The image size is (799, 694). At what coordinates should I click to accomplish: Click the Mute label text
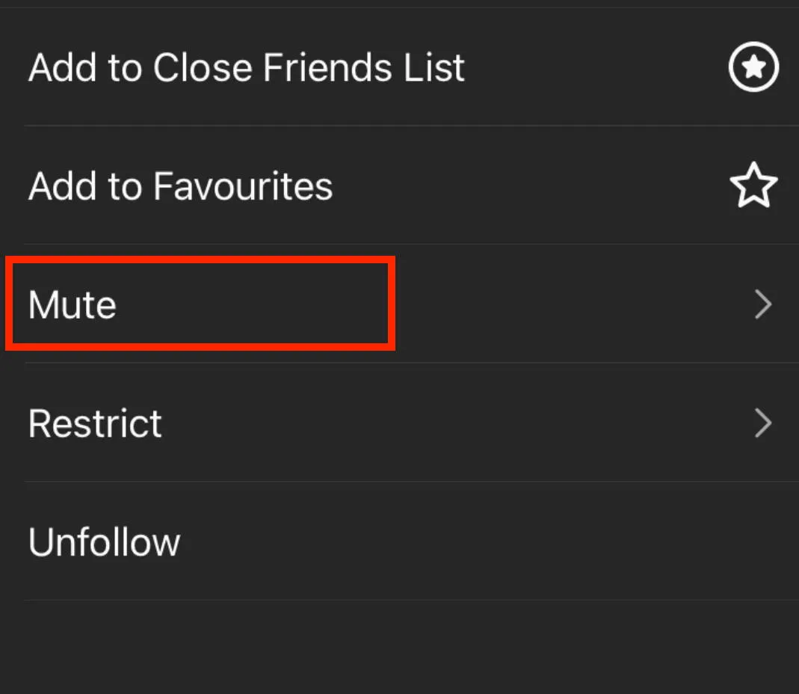pos(73,305)
